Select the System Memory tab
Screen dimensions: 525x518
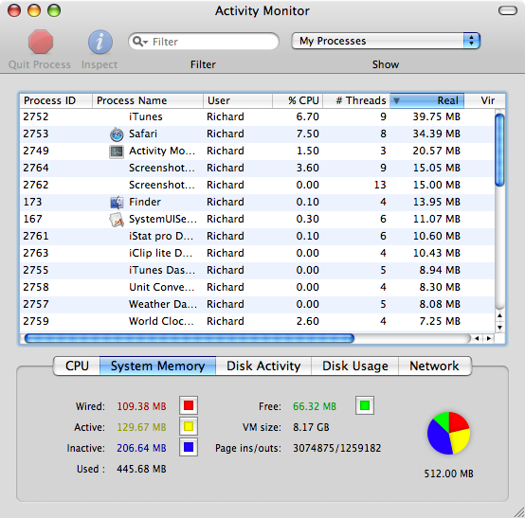pyautogui.click(x=157, y=366)
